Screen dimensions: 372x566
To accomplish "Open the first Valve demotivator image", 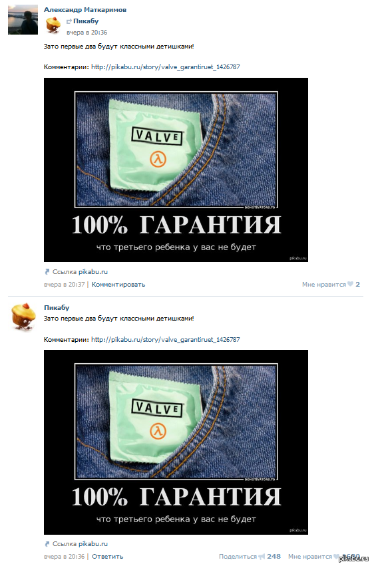I will coord(176,170).
